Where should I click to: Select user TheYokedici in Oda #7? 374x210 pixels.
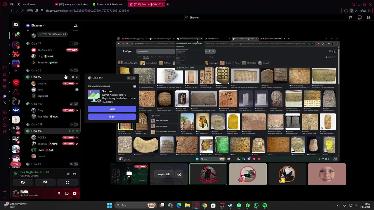[x=44, y=50]
